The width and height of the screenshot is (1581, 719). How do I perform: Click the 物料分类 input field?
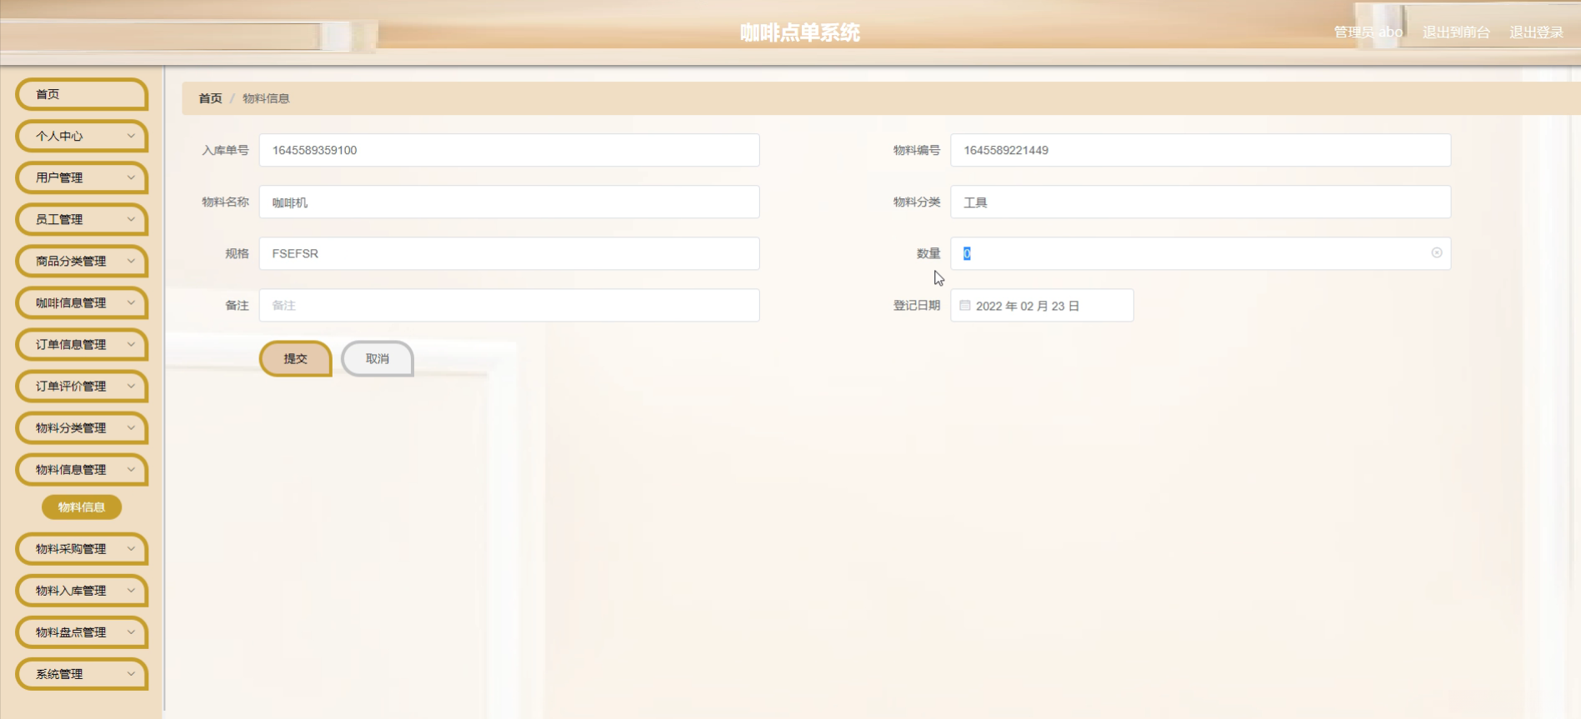coord(1201,202)
